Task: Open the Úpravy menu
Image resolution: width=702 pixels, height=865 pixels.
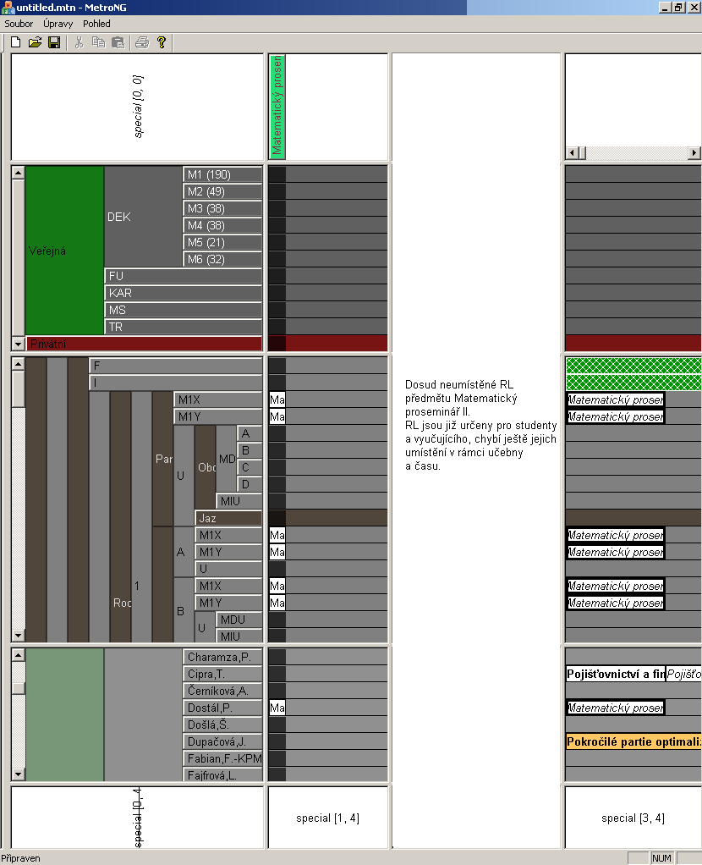Action: (58, 24)
